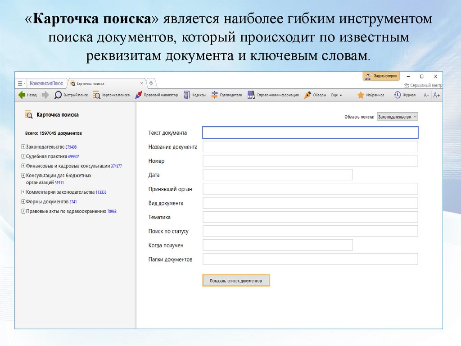Open the Codes (Кодексы) icon
The height and width of the screenshot is (346, 461).
pos(187,95)
